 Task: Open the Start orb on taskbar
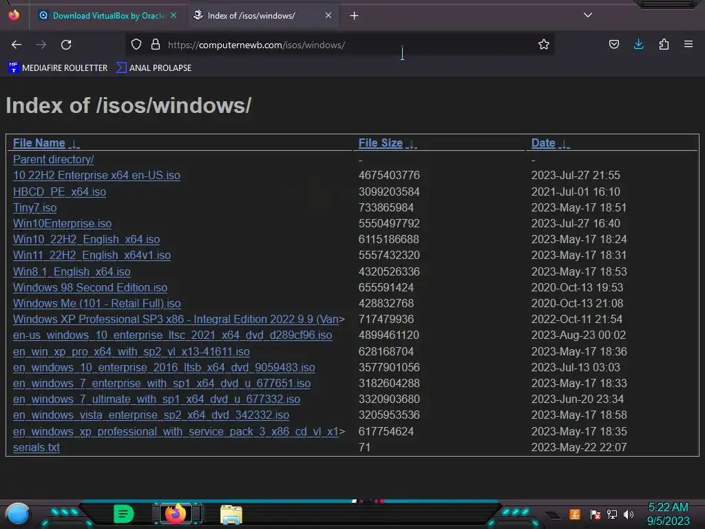point(17,514)
